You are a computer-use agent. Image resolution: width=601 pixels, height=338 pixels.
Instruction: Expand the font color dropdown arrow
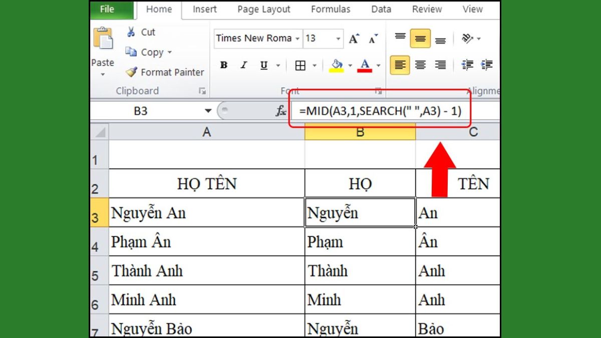378,65
